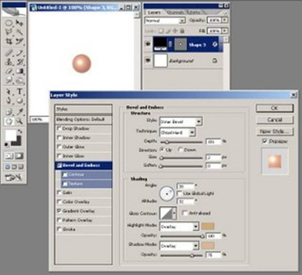Image resolution: width=302 pixels, height=275 pixels.
Task: Select the Ellipse shape tool
Action: 19,100
